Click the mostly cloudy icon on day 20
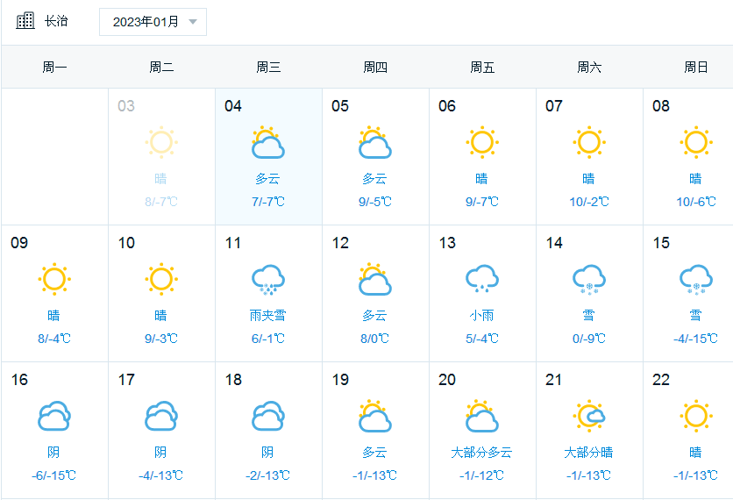733x500 pixels. point(482,416)
